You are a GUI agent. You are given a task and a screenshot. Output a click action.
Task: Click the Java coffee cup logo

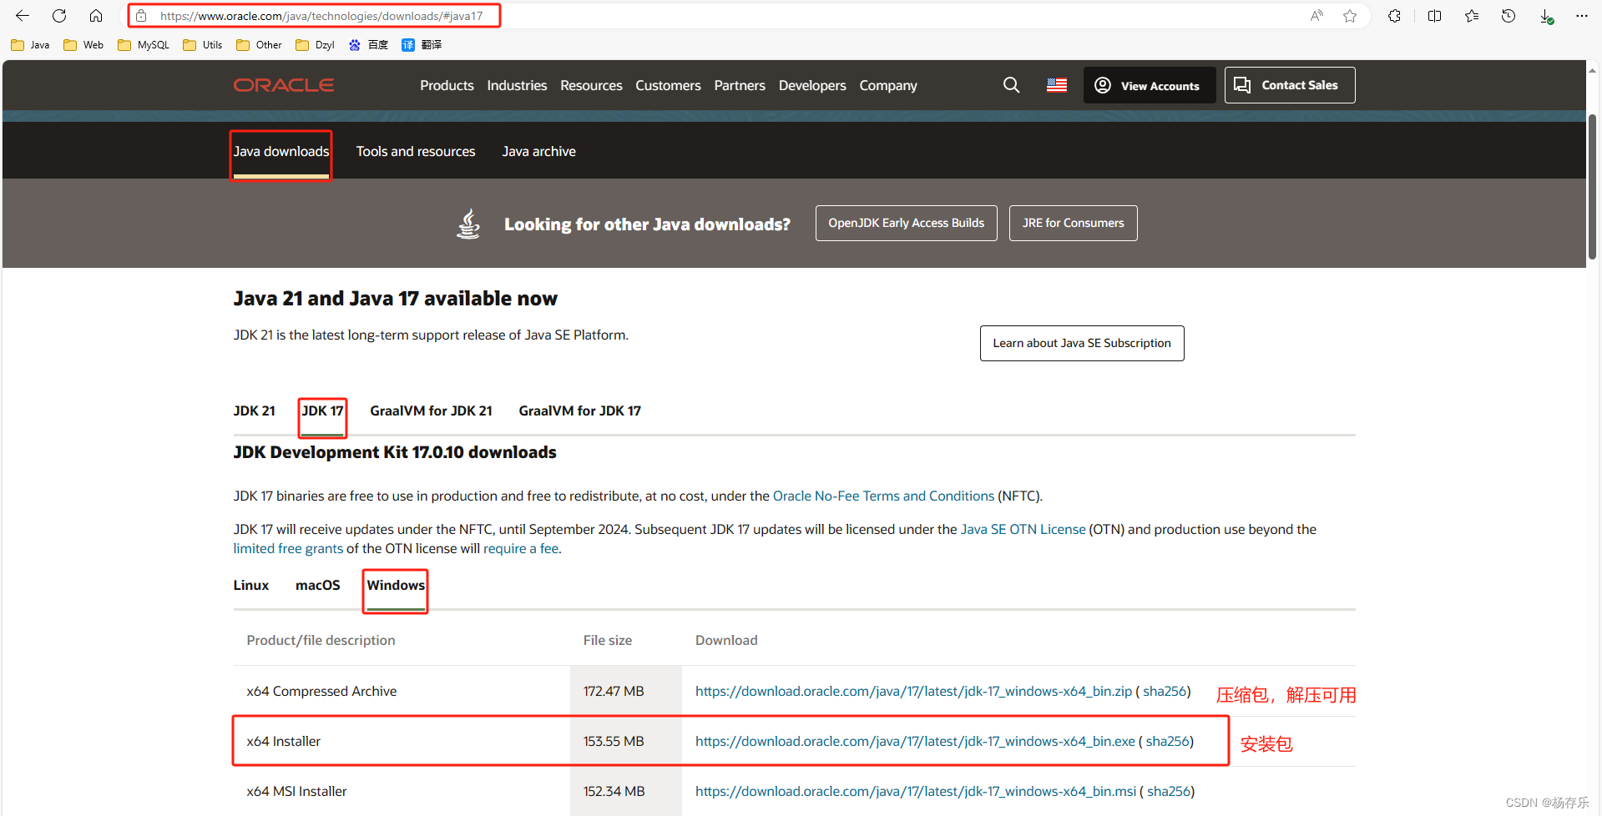(x=468, y=224)
